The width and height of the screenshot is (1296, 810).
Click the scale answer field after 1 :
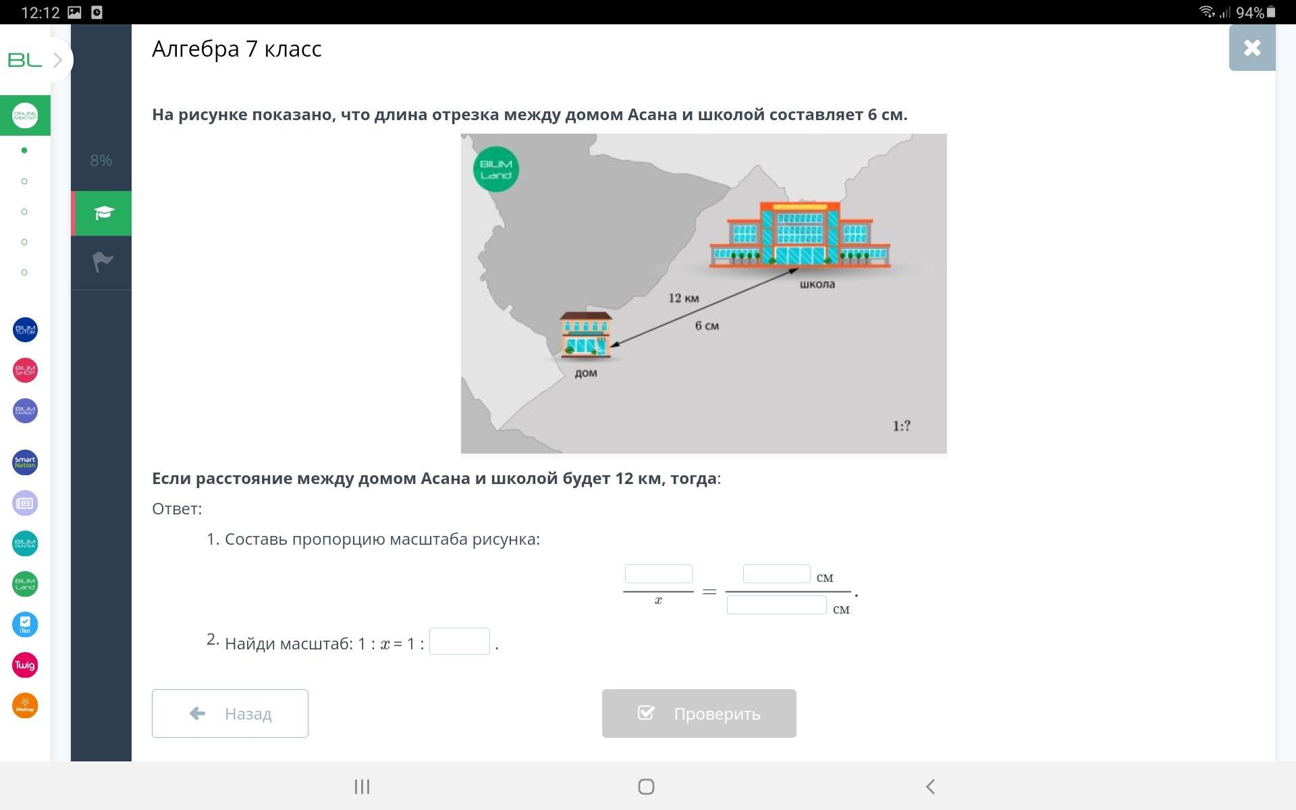pyautogui.click(x=459, y=641)
